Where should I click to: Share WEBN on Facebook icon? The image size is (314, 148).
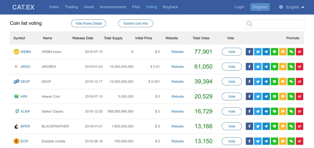tap(249, 52)
